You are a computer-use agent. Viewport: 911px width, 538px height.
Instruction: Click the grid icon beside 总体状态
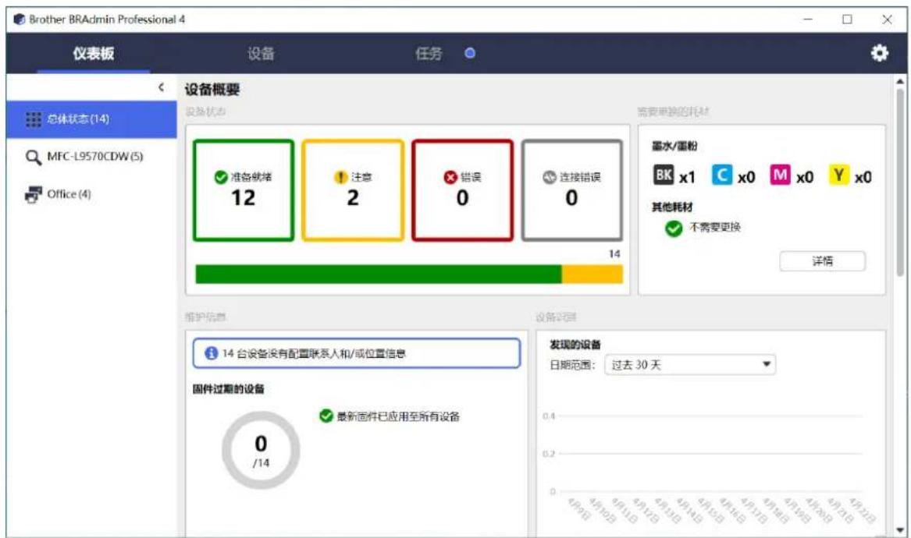pos(34,119)
